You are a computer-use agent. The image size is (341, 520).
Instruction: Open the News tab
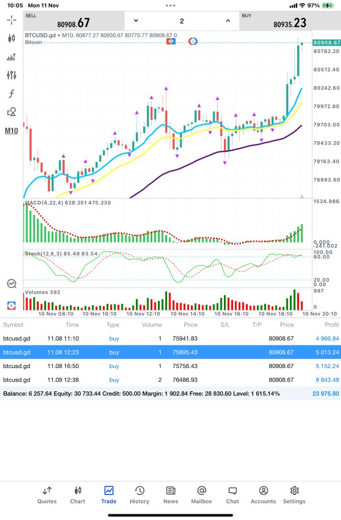(170, 495)
